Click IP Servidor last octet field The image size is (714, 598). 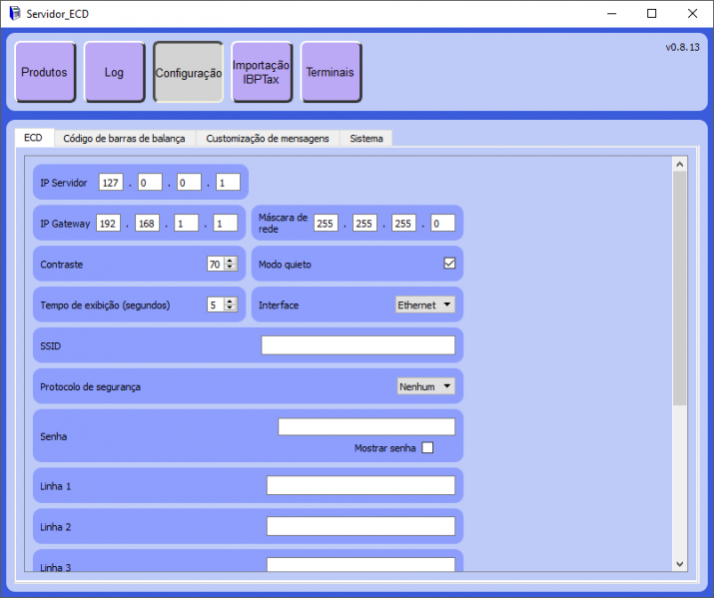228,183
